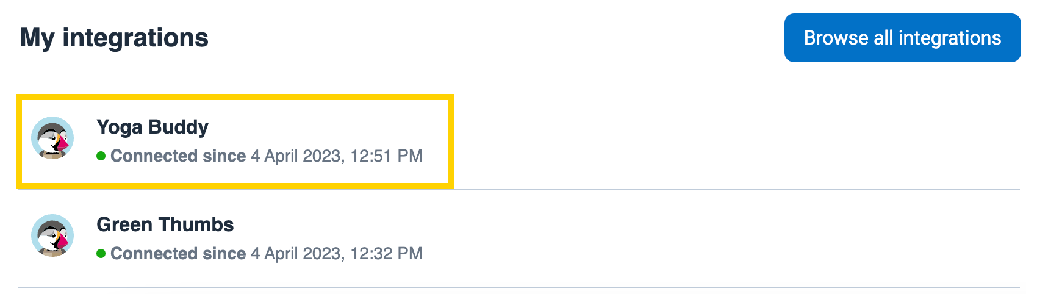Screen dimensions: 1037x294
Task: Click 4 April 2023 date under Yoga Buddy
Action: tap(296, 156)
